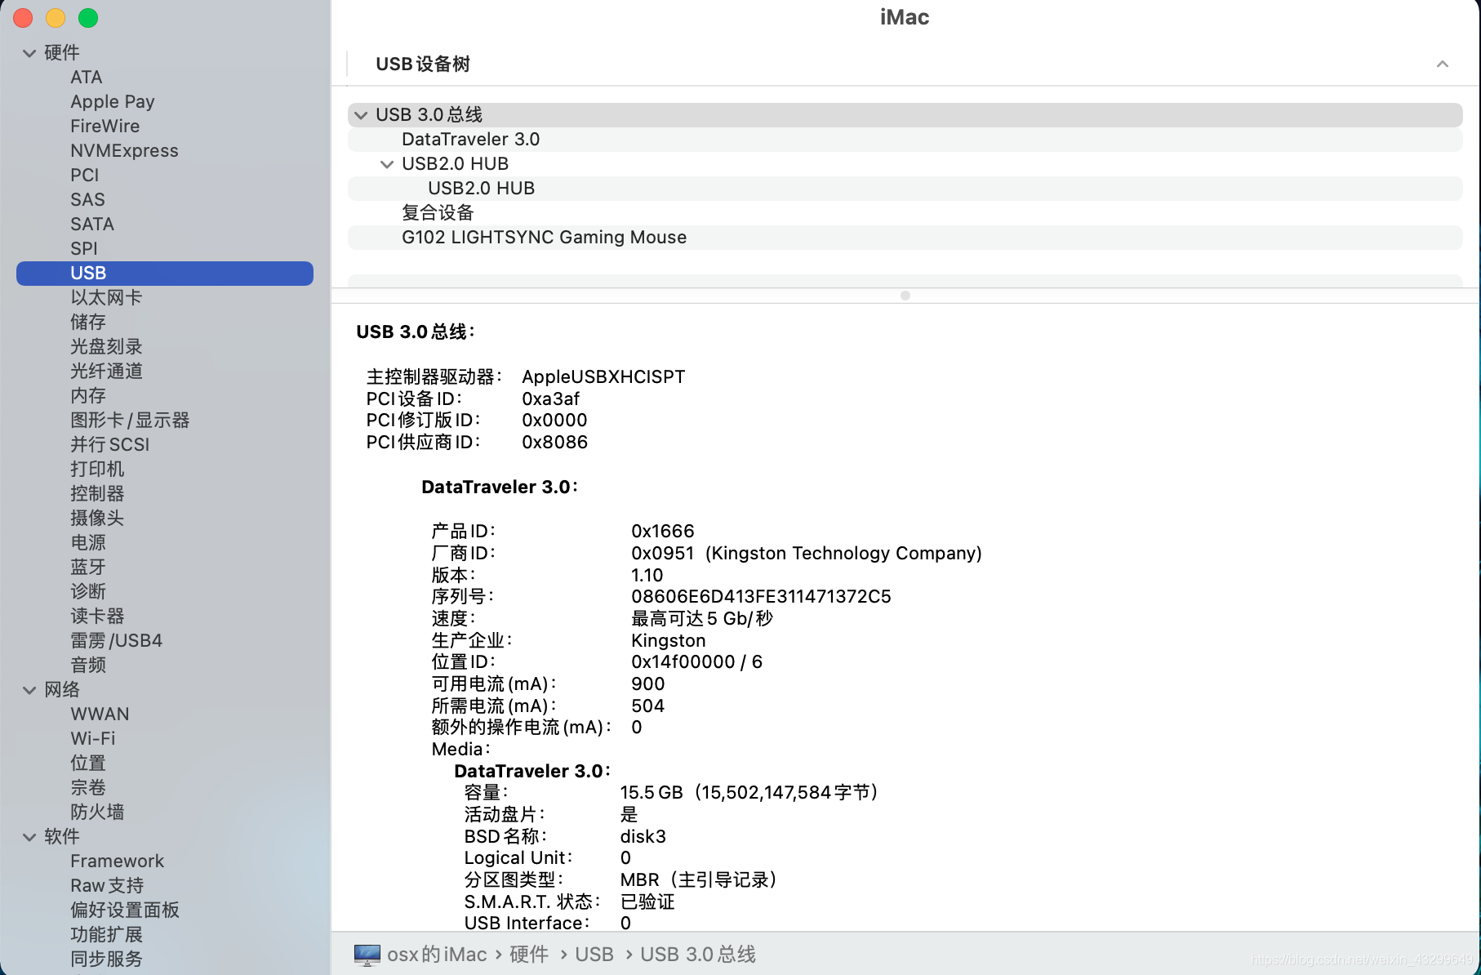
Task: Select 图形卡/显示器 in the sidebar
Action: click(130, 421)
